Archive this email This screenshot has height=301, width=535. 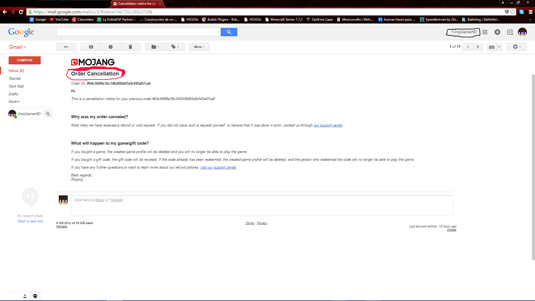pyautogui.click(x=91, y=47)
